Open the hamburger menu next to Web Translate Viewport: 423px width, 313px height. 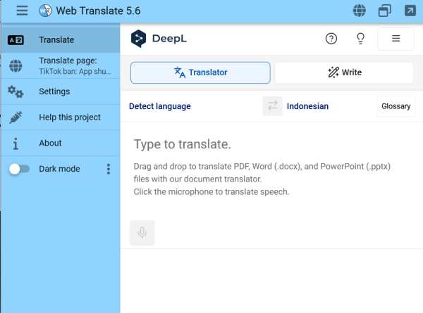[22, 11]
